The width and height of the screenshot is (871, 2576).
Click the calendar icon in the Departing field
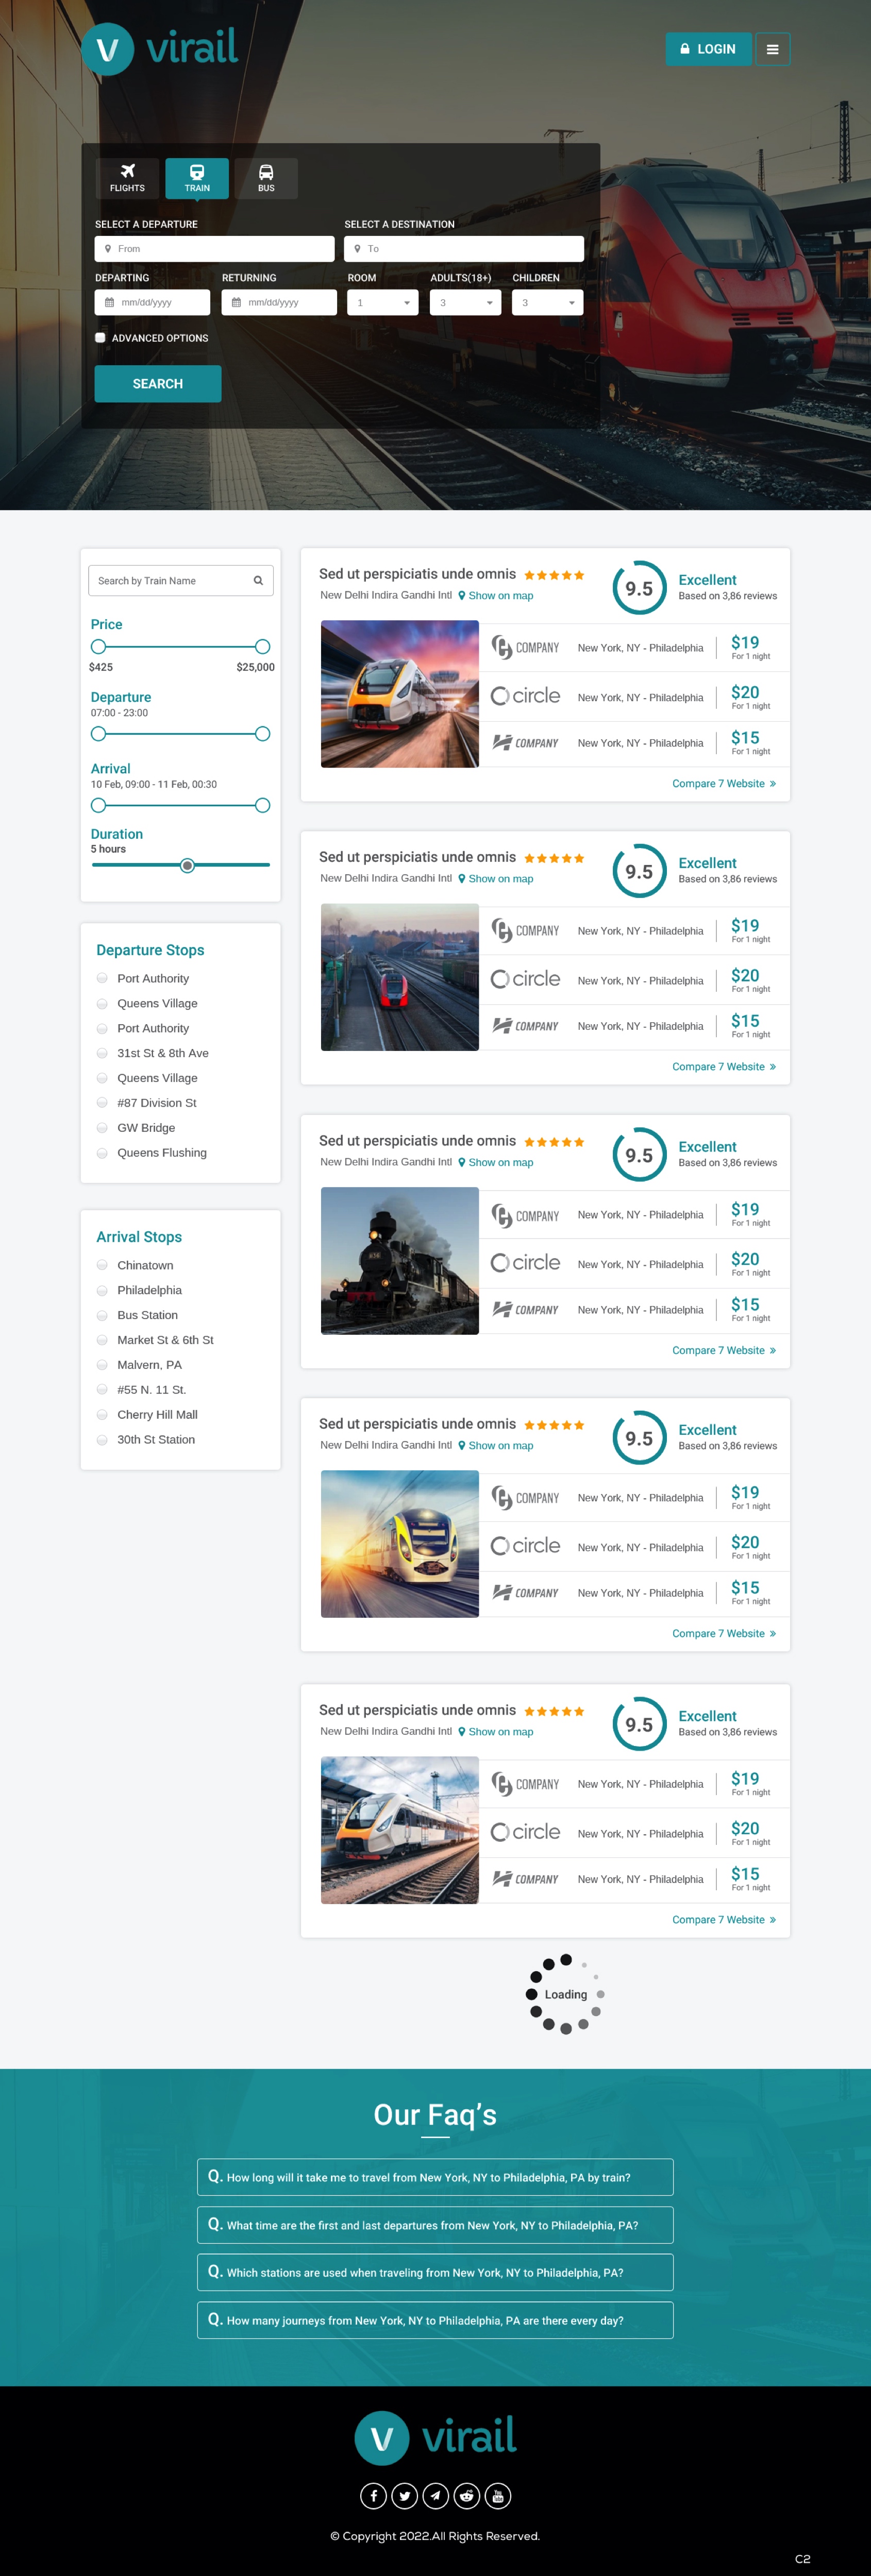[x=109, y=301]
